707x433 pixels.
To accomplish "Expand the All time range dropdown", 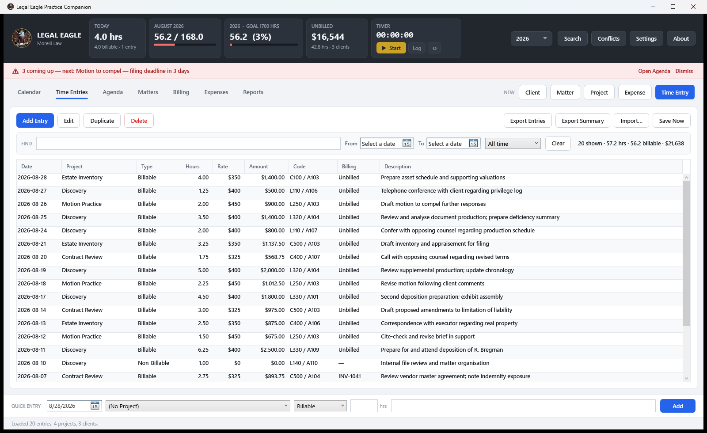I will [x=513, y=144].
